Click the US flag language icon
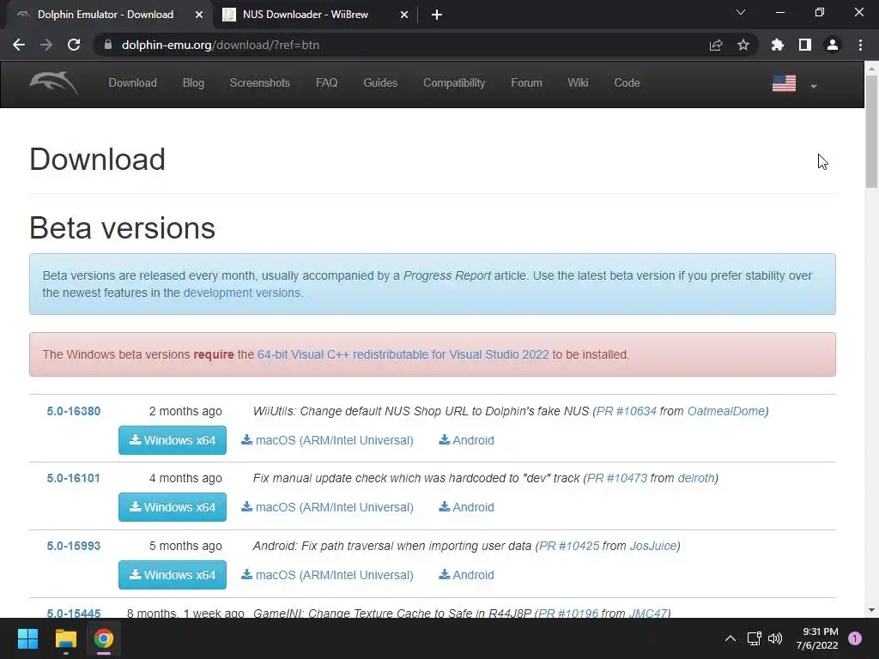Viewport: 879px width, 659px height. [784, 83]
